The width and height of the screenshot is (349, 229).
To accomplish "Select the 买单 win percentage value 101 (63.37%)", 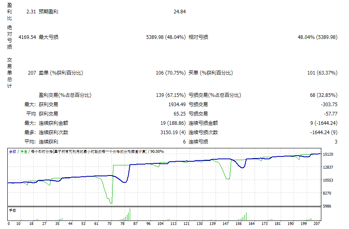I will [322, 73].
